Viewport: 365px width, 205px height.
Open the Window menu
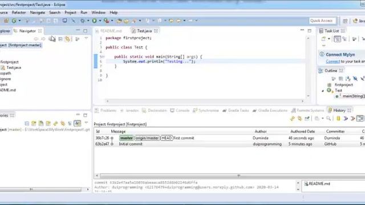tap(98, 13)
